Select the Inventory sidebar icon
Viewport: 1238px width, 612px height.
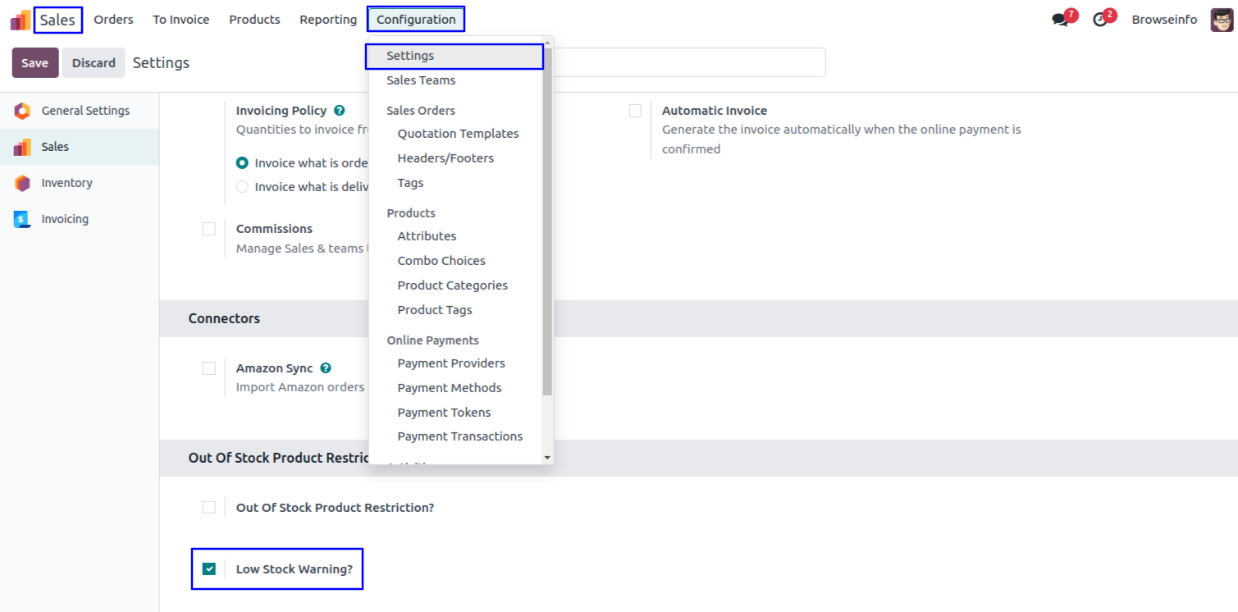(22, 183)
